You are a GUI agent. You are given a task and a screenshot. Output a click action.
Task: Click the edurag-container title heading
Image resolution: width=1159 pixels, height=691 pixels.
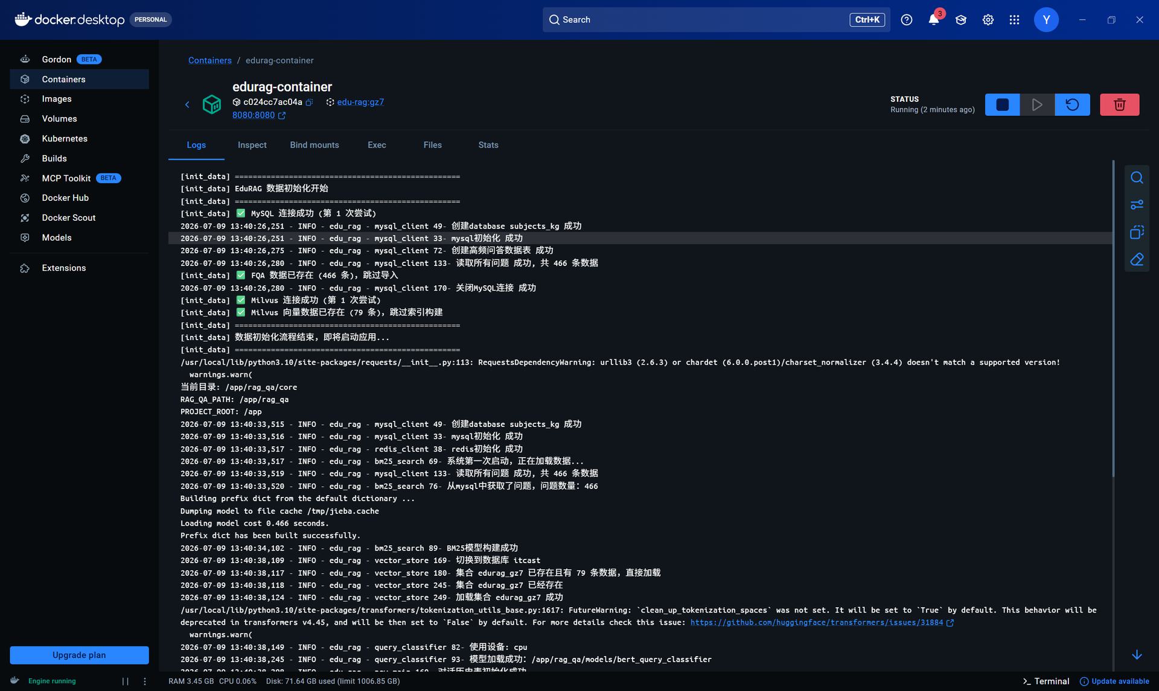point(282,87)
